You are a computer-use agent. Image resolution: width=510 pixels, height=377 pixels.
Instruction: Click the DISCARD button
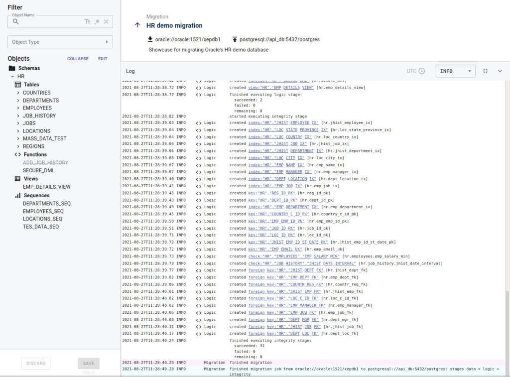tap(36, 364)
